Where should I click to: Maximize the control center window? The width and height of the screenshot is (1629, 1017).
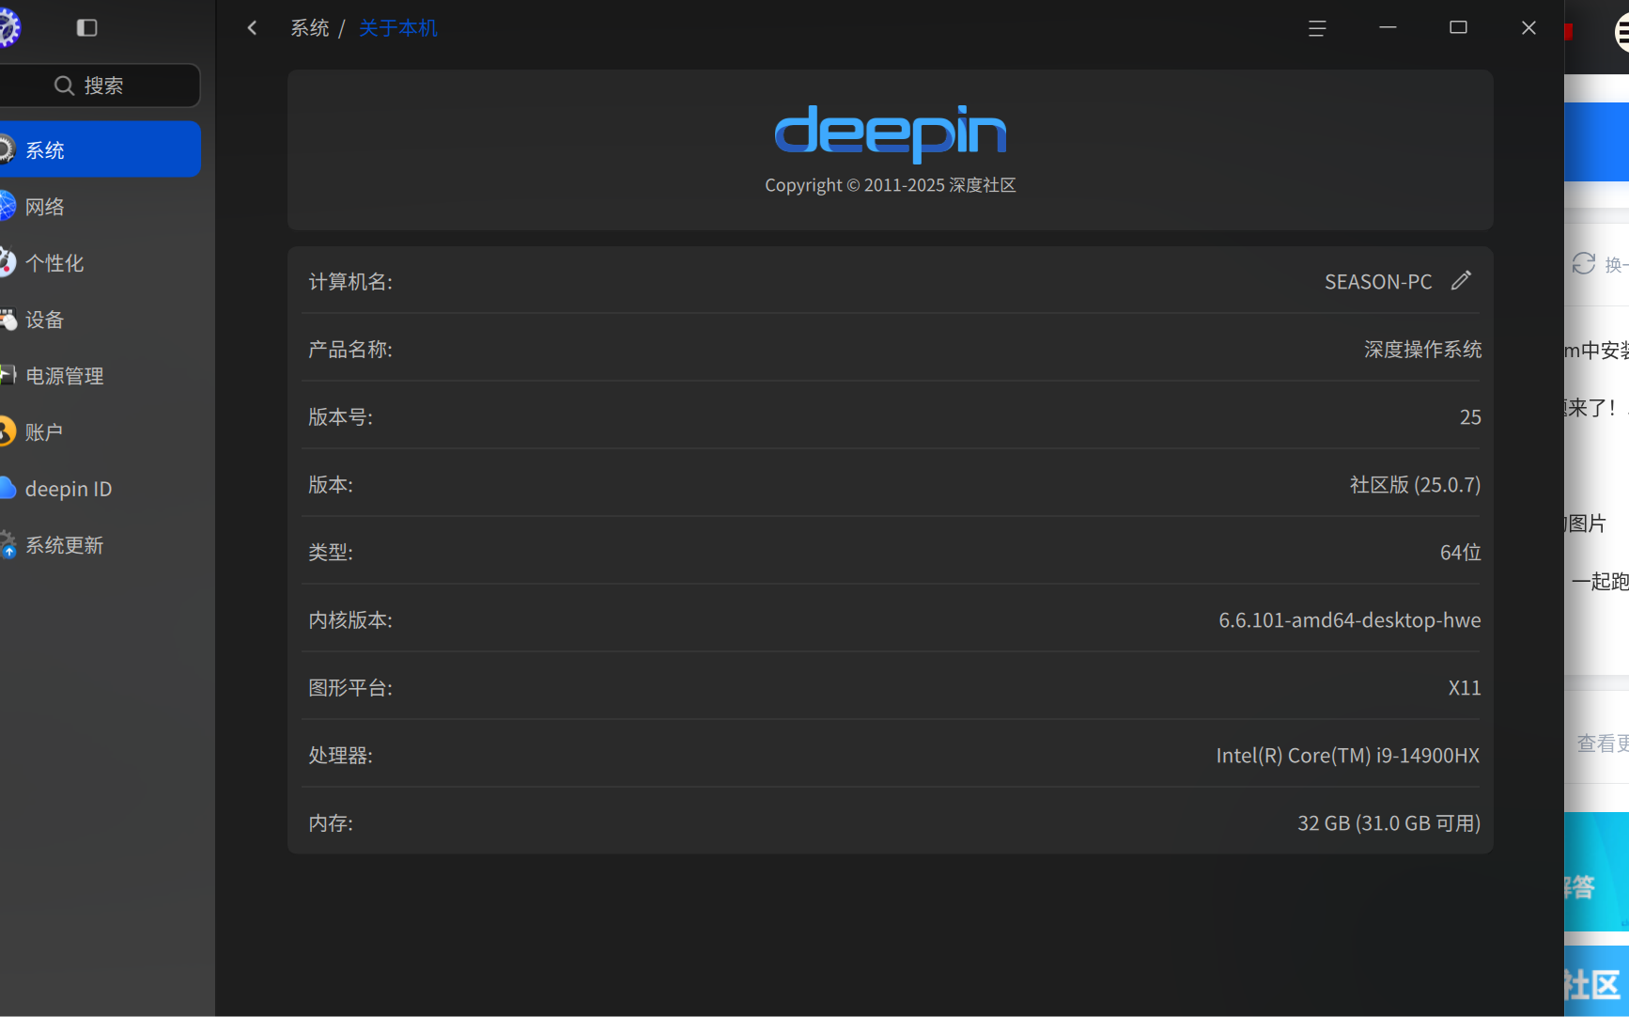click(1458, 28)
